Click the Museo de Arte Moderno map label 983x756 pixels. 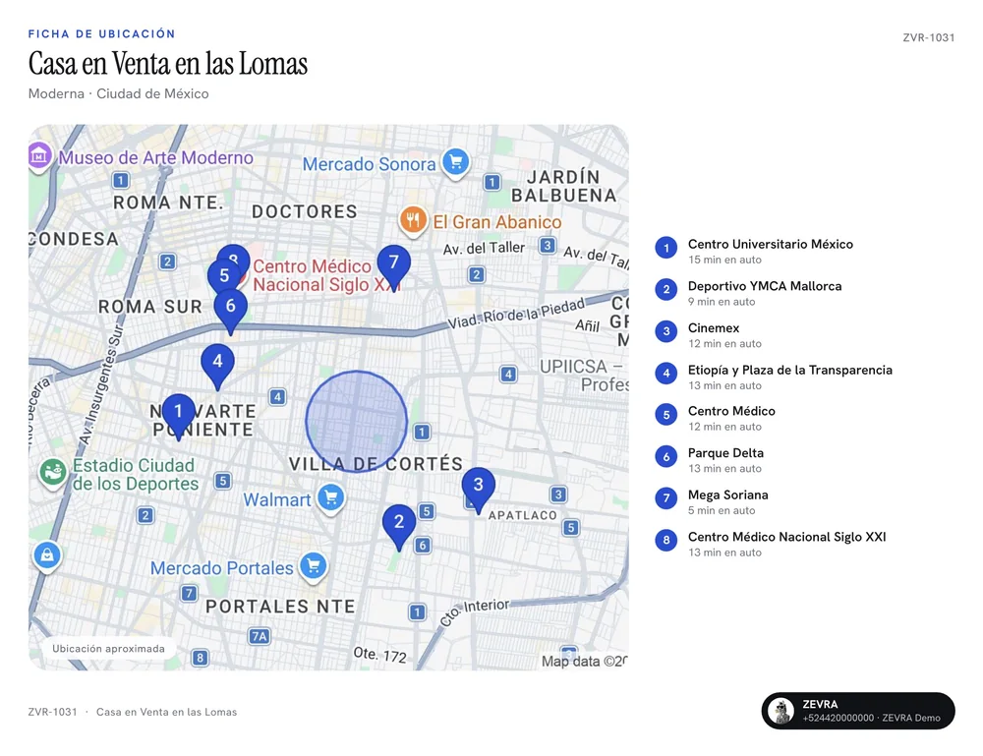(156, 157)
